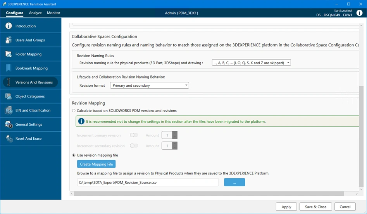367x214 pixels.
Task: Click the Folder Mapping folder icon
Action: 9,54
